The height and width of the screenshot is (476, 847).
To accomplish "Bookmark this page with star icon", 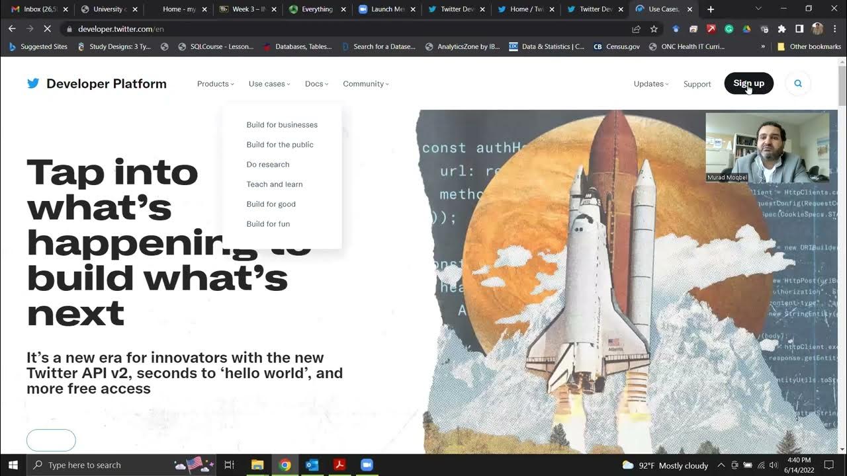I will [x=654, y=29].
